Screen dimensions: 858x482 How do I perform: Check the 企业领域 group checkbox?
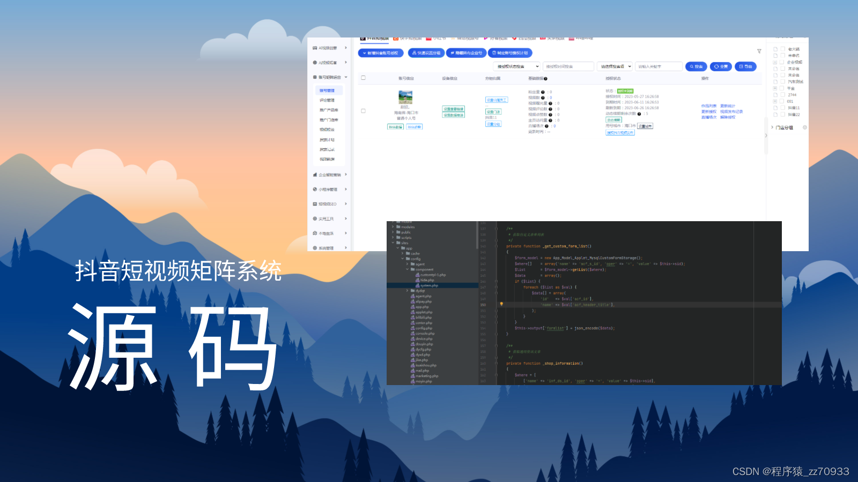pos(782,62)
